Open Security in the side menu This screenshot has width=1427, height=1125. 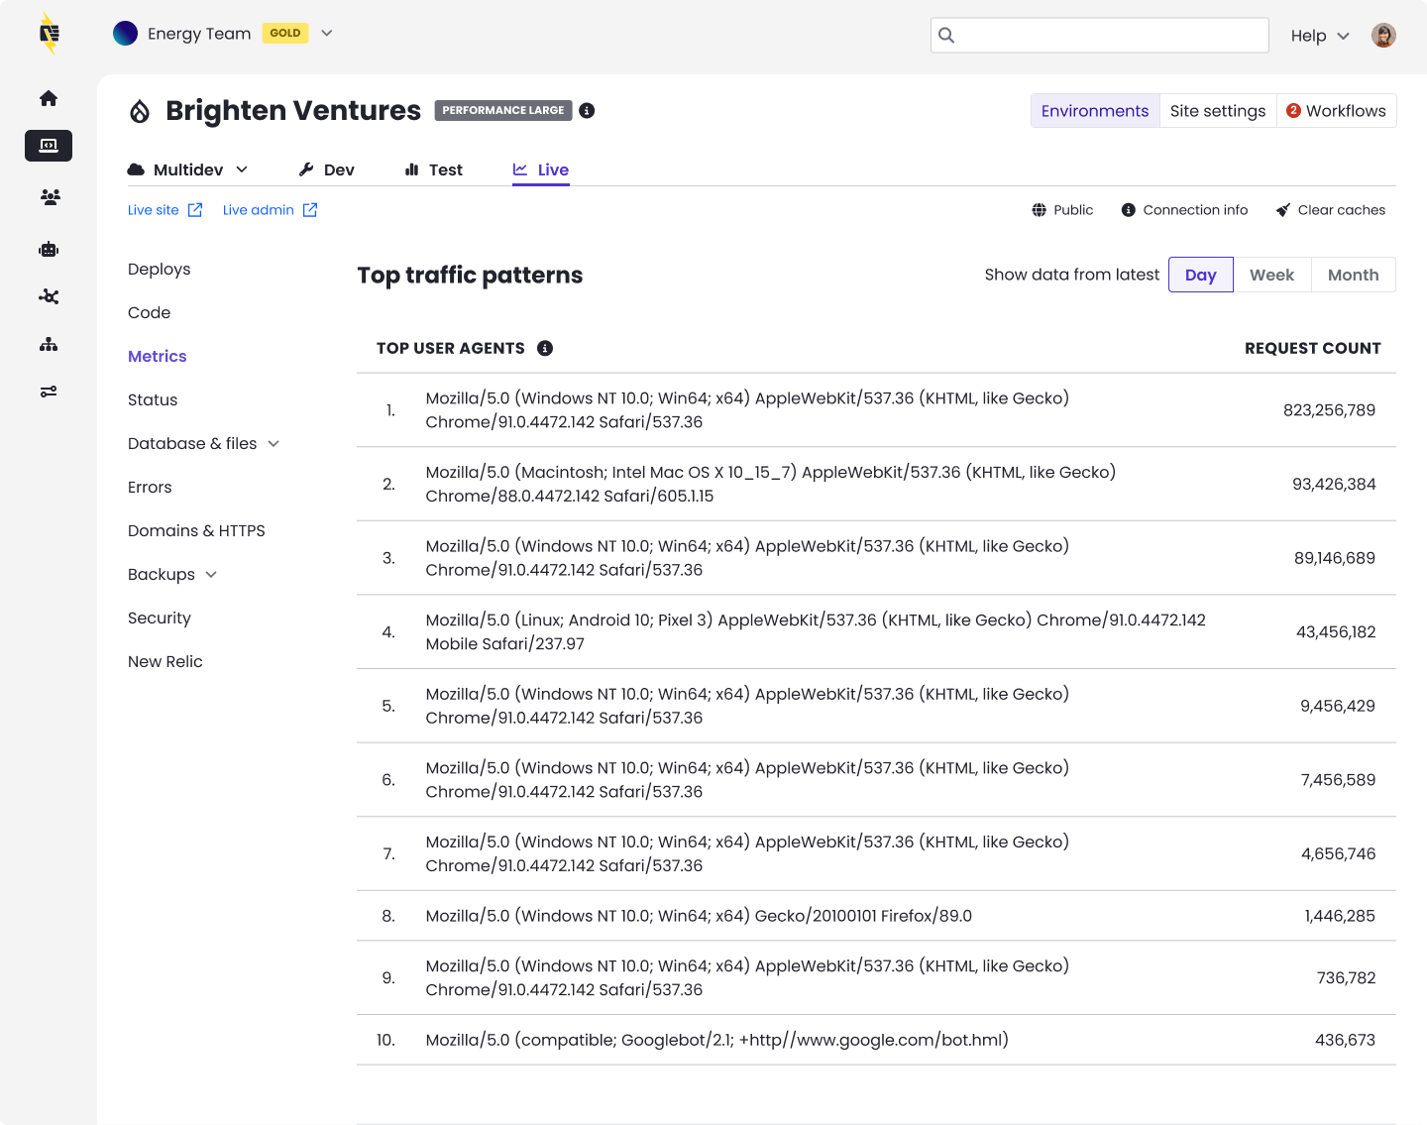[160, 619]
